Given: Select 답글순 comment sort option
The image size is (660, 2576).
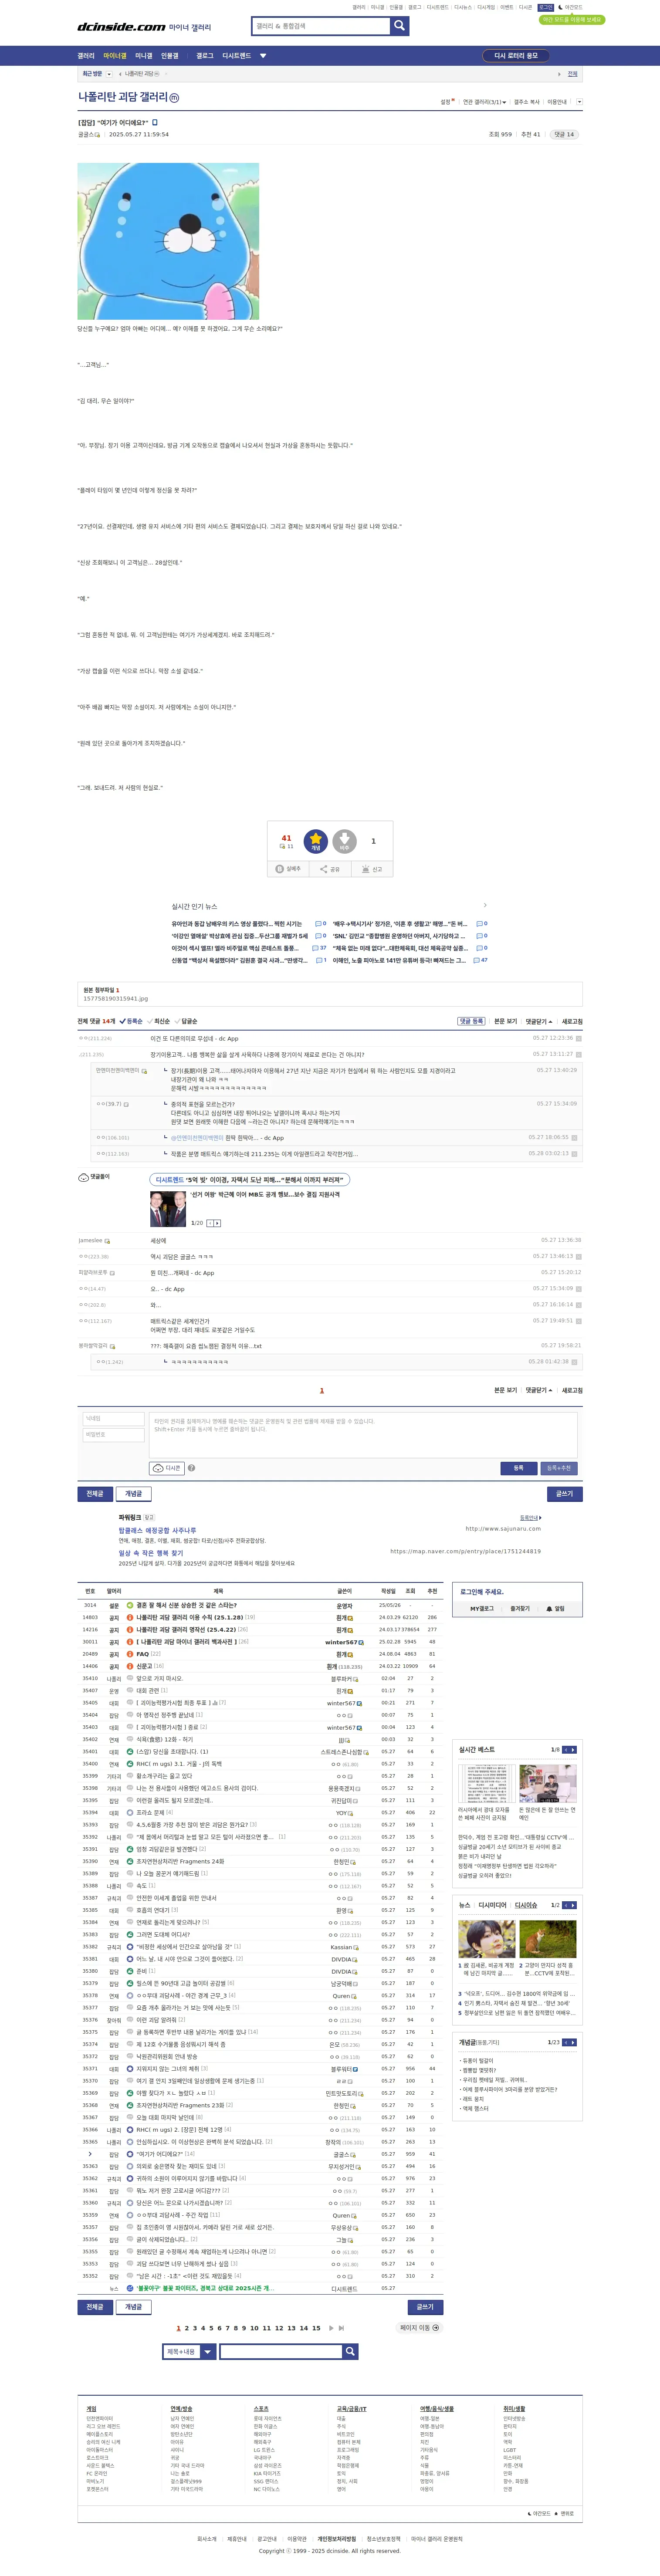Looking at the screenshot, I should pos(186,1021).
